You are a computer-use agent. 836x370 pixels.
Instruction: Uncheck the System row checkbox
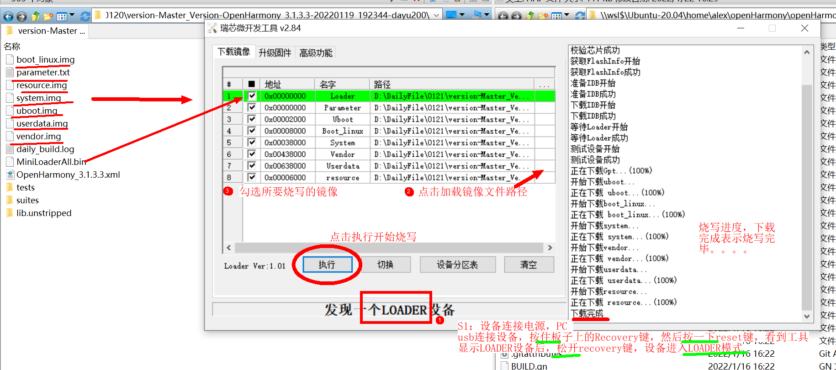pyautogui.click(x=252, y=142)
